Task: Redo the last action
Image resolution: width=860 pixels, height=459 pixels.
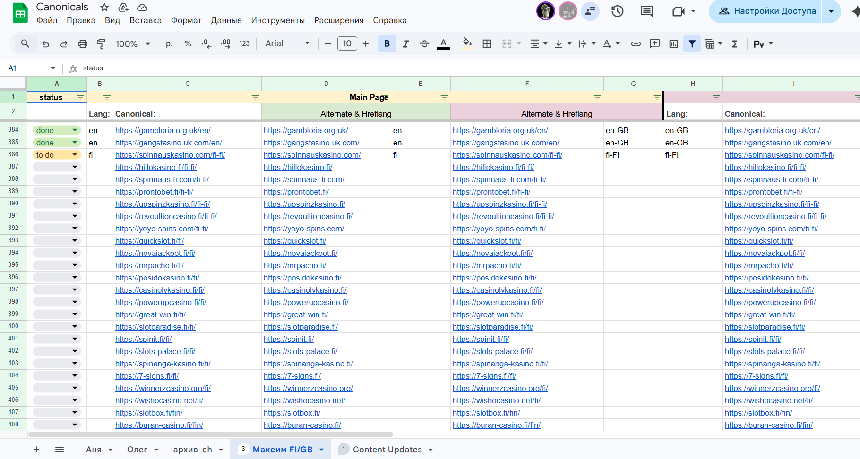Action: pos(64,44)
